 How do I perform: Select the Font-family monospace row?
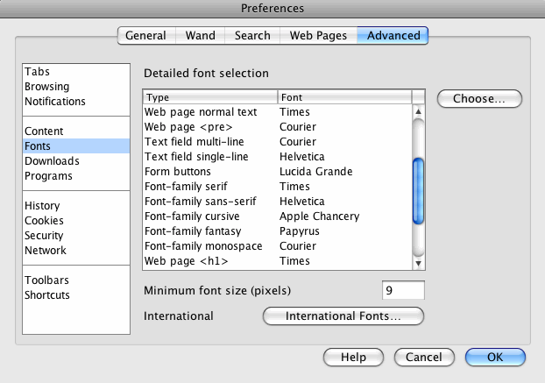(278, 246)
